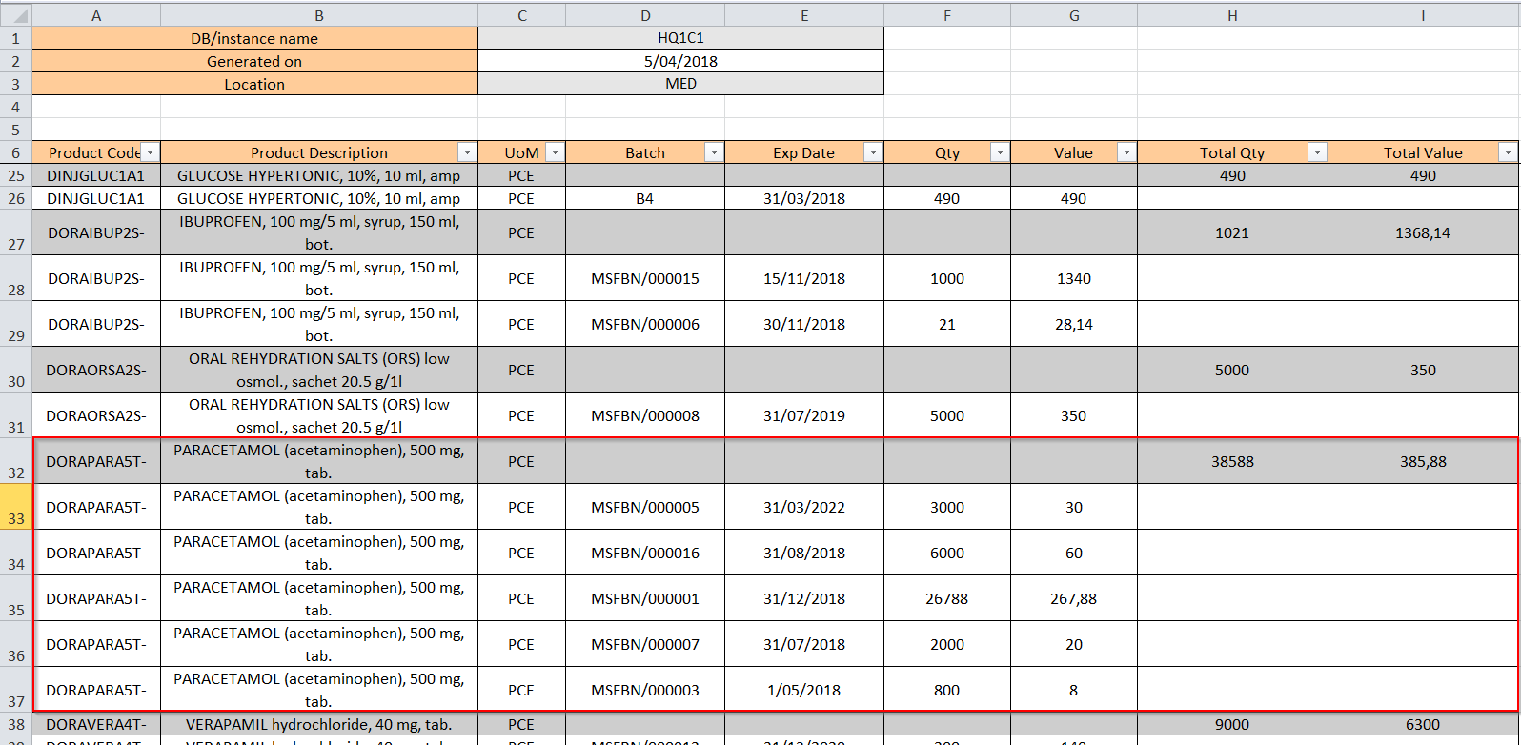The height and width of the screenshot is (745, 1521).
Task: Open the Qty column filter dropdown
Action: coord(999,152)
